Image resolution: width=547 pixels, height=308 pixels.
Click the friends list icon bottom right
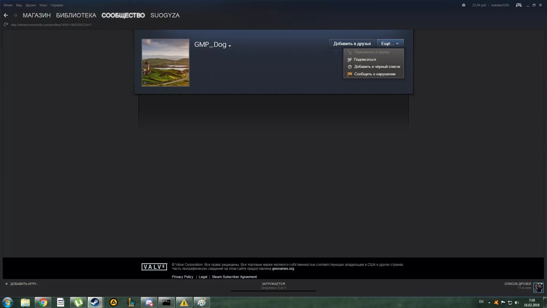[538, 286]
